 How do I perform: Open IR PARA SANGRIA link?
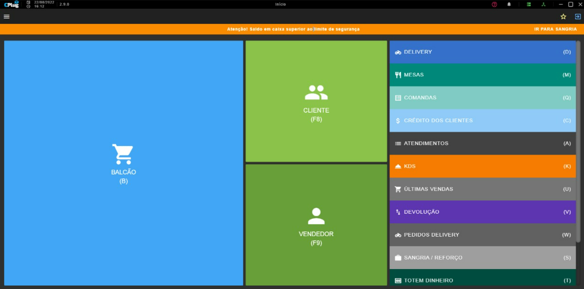(x=556, y=29)
